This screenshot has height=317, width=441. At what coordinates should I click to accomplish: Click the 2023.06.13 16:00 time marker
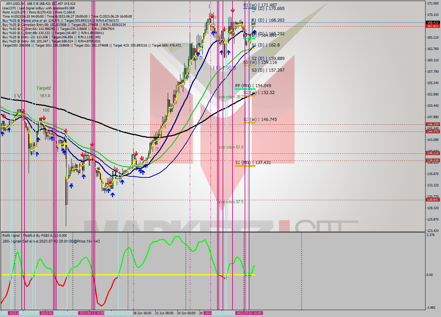(x=92, y=313)
